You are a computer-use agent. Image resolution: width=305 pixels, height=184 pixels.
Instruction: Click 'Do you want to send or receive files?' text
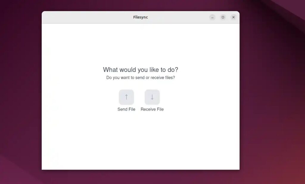tap(141, 78)
